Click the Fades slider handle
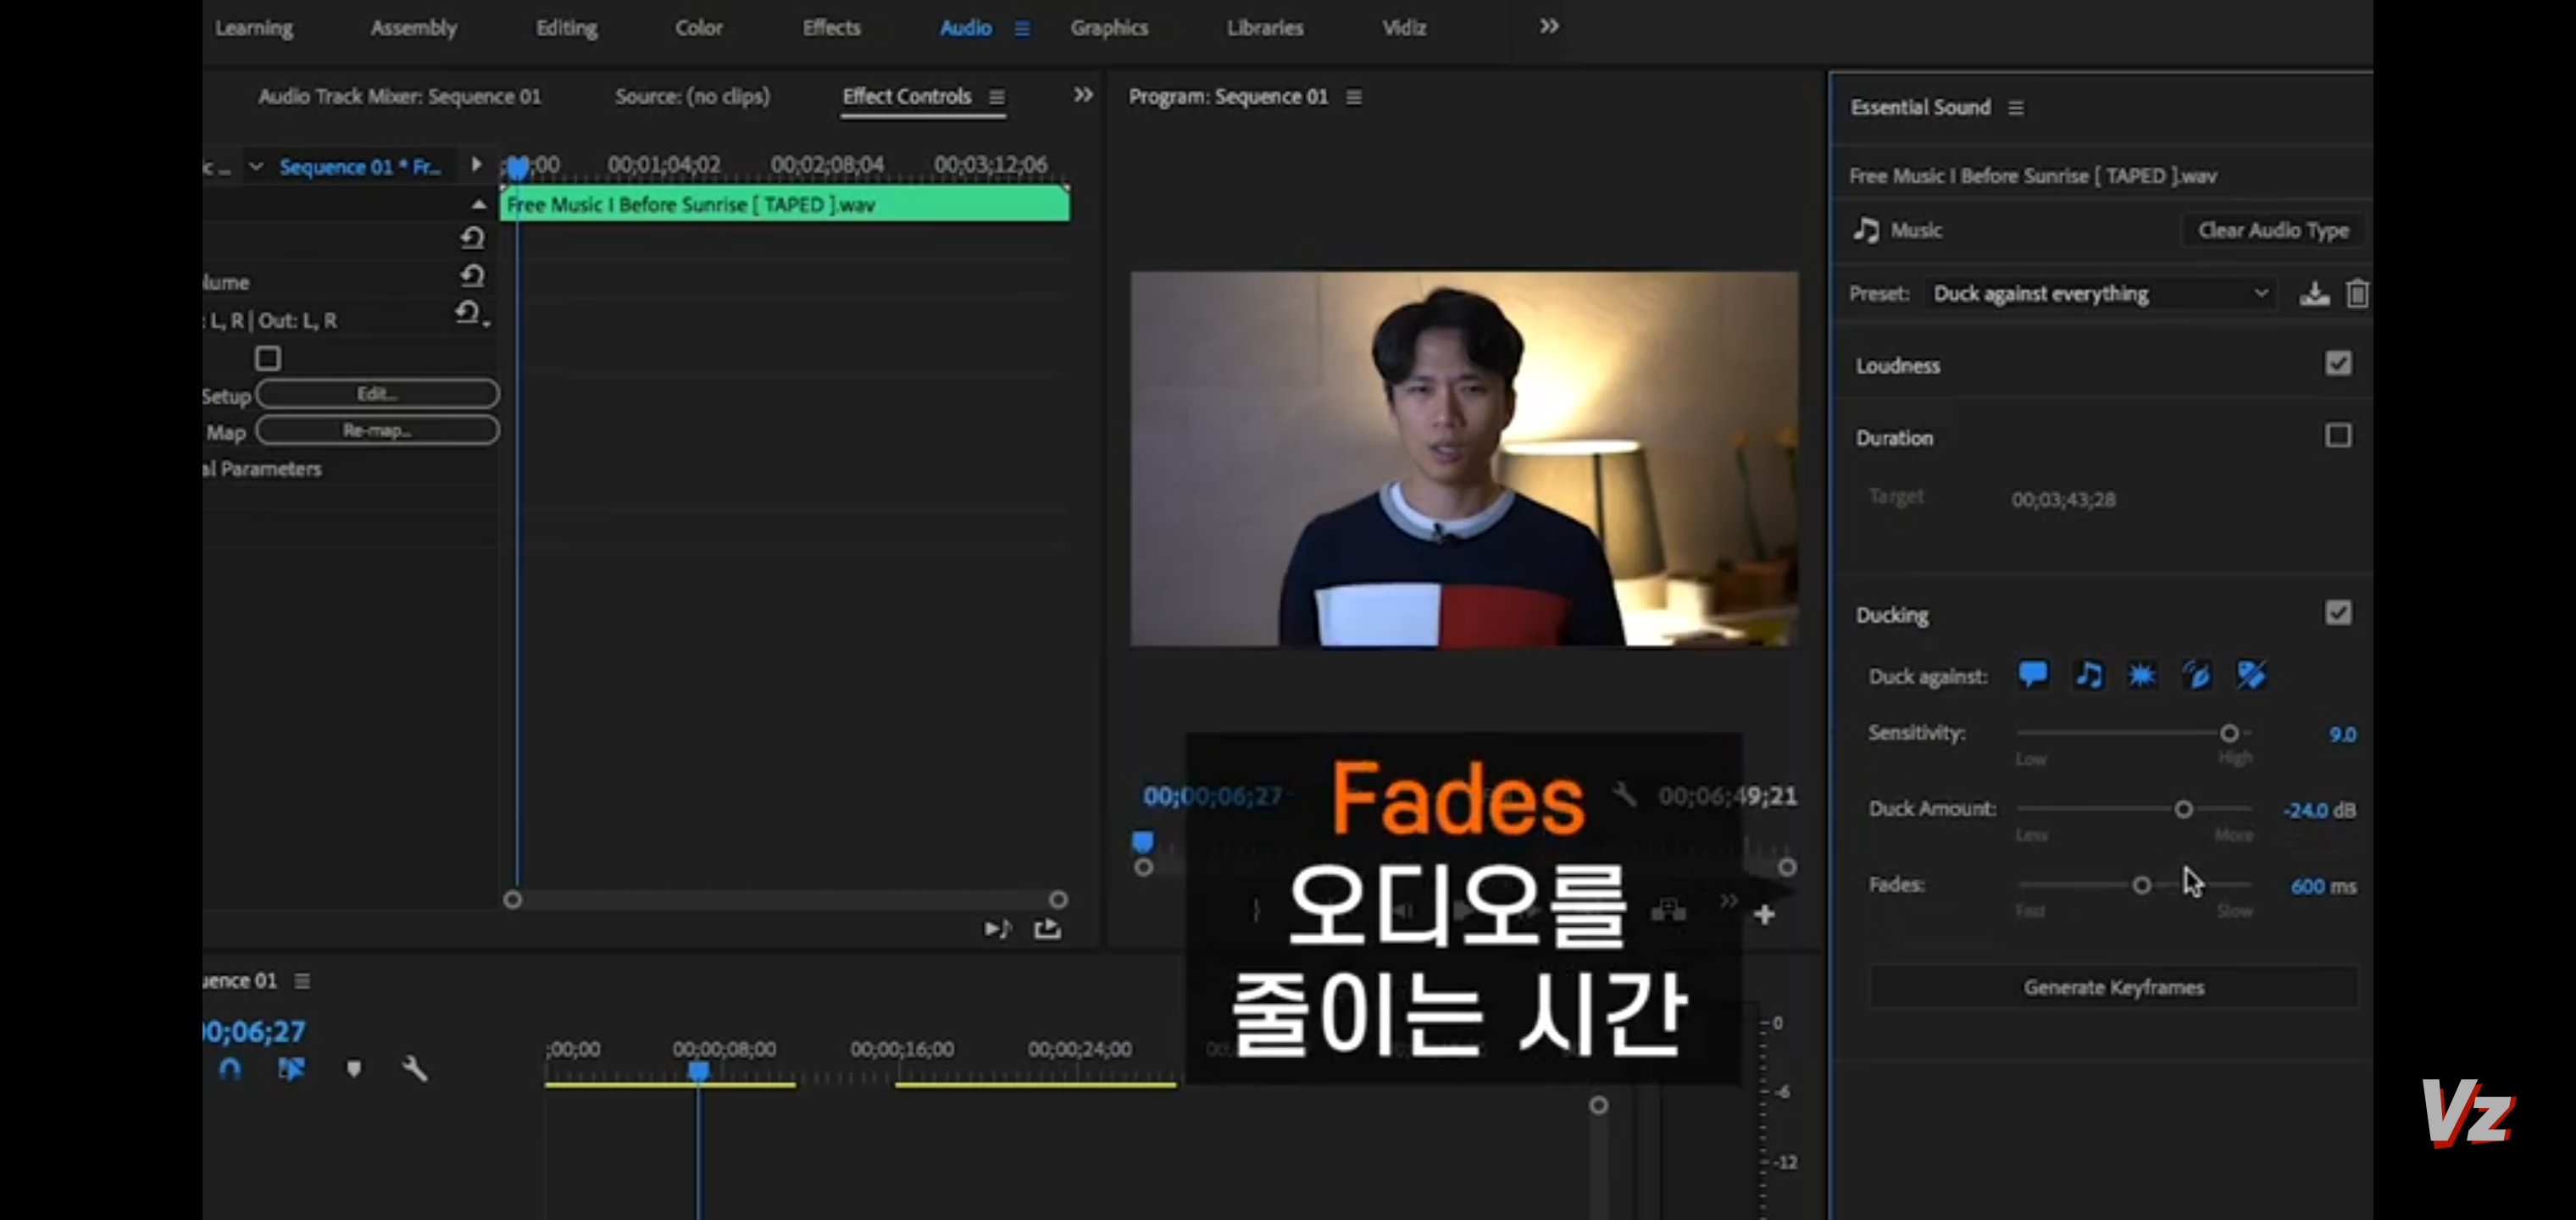This screenshot has height=1220, width=2576. point(2141,885)
